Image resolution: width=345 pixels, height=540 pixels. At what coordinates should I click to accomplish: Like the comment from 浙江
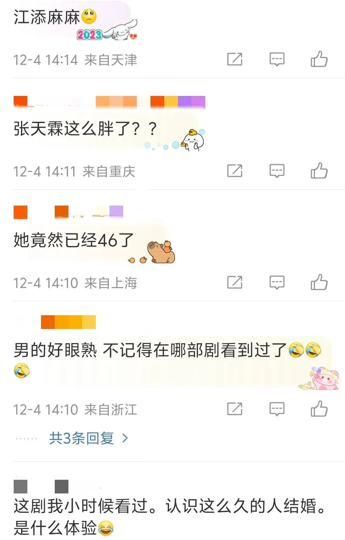pos(319,409)
